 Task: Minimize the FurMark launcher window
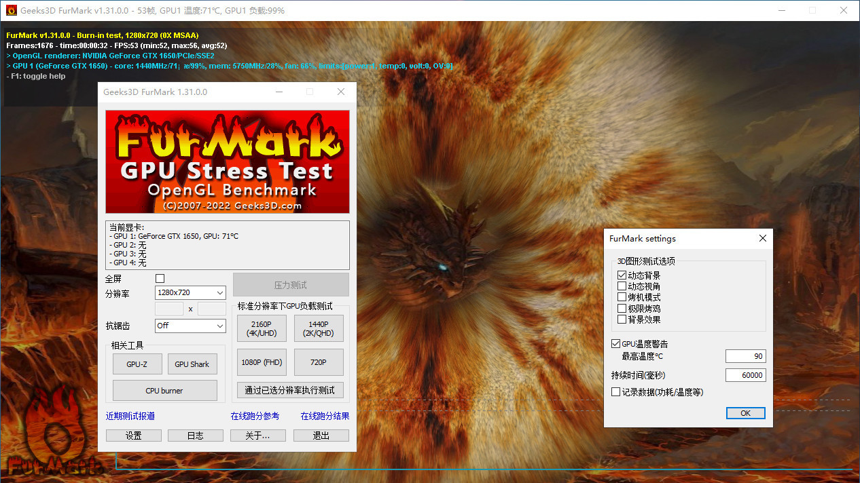coord(279,92)
